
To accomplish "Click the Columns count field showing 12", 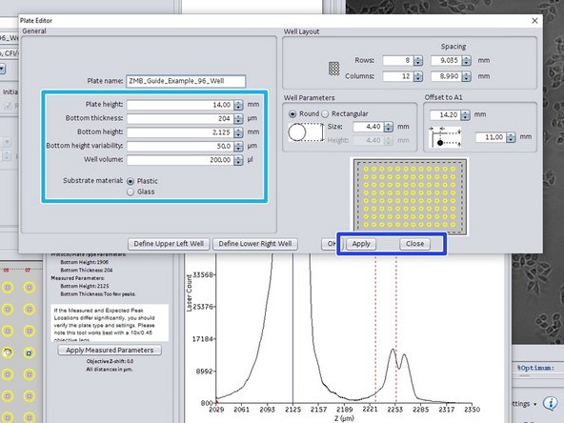I will click(x=398, y=76).
